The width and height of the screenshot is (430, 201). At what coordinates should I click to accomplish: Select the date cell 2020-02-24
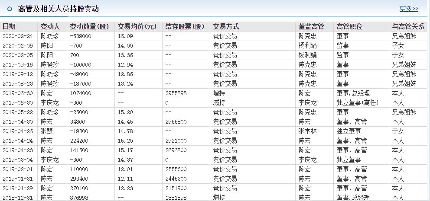tap(17, 36)
